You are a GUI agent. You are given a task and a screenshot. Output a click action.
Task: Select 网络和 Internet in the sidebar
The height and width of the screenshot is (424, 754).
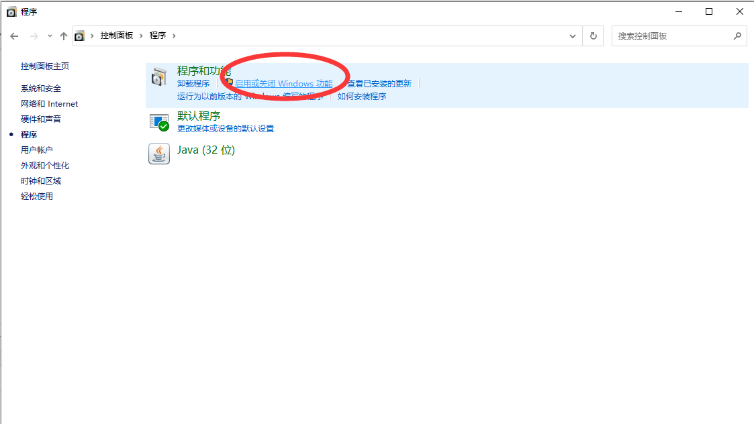(49, 104)
